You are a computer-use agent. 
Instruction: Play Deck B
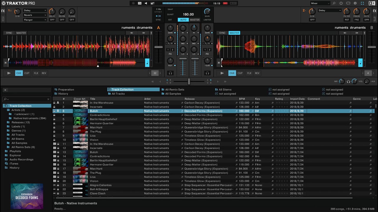[222, 73]
